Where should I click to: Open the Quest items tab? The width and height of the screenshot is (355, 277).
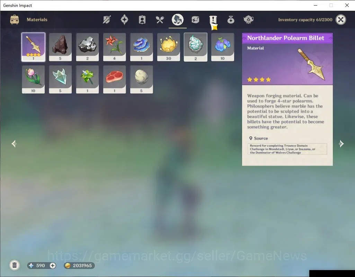(213, 20)
